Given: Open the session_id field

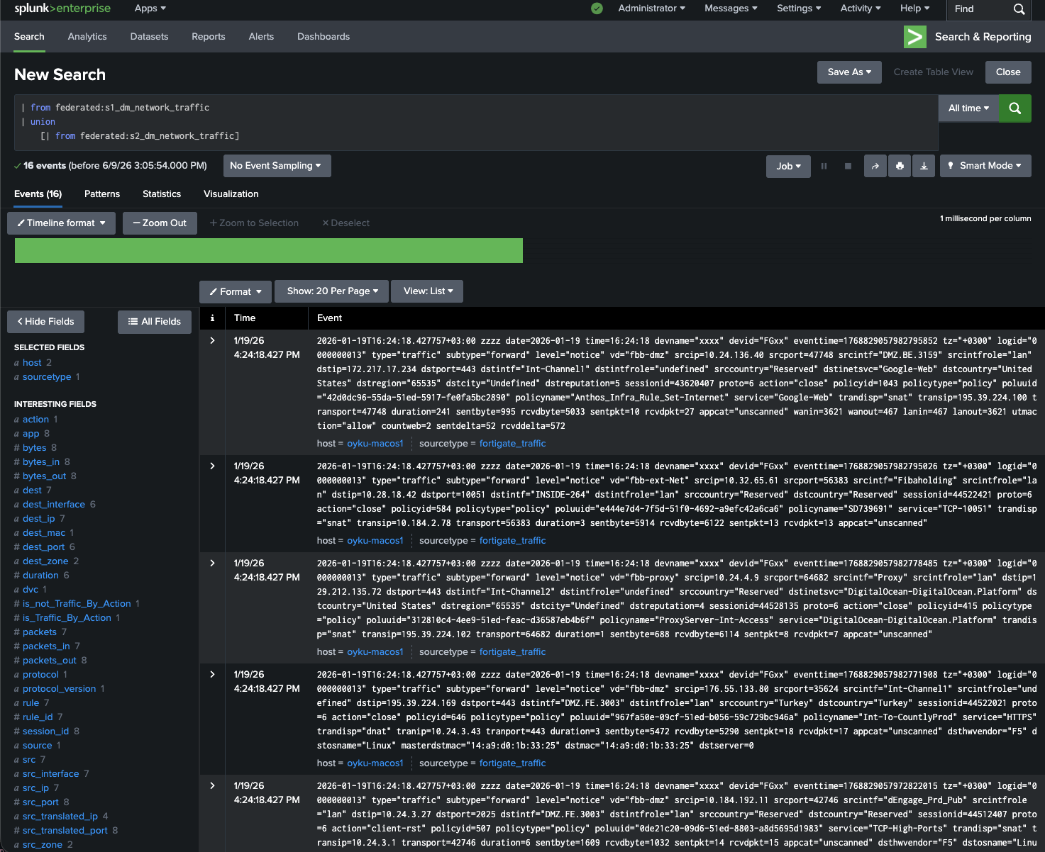Looking at the screenshot, I should click(46, 732).
